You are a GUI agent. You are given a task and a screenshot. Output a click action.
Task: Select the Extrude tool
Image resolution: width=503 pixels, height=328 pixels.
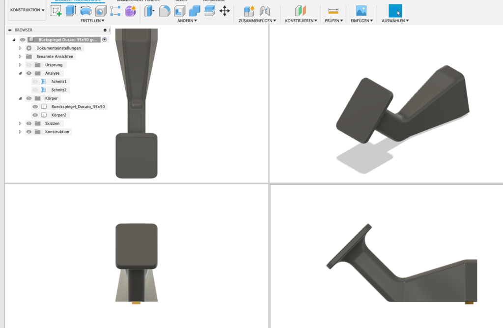[71, 11]
